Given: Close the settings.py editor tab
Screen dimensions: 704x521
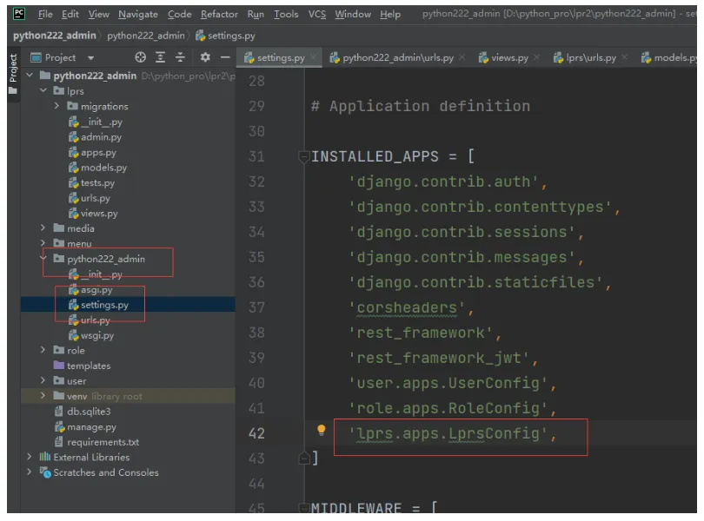Looking at the screenshot, I should [314, 58].
